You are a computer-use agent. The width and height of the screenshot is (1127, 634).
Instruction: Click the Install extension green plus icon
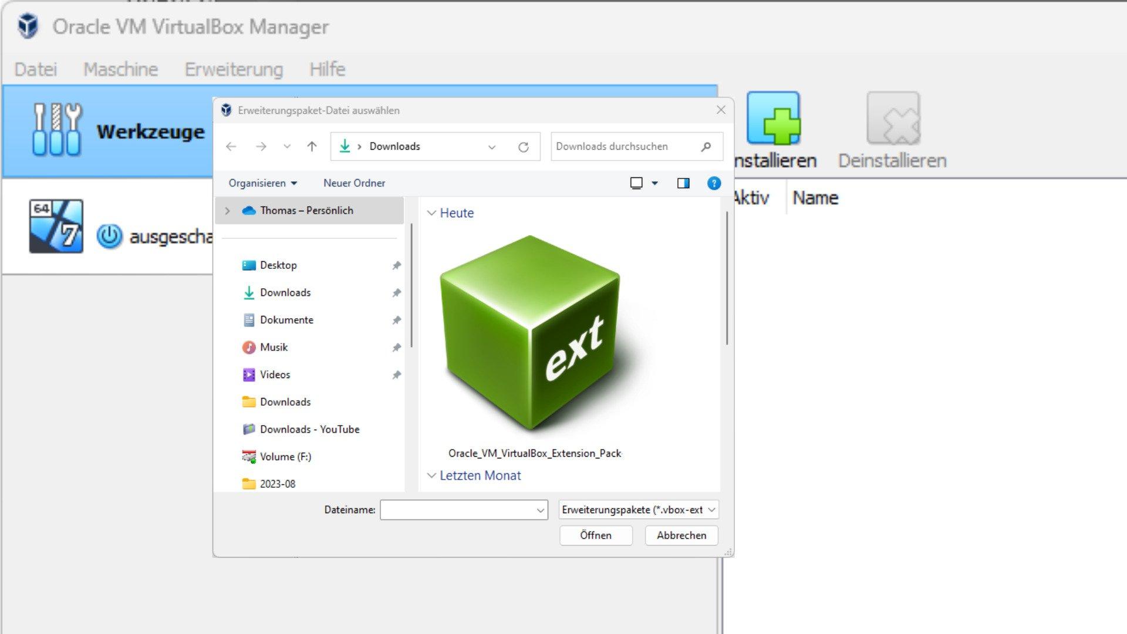tap(774, 118)
